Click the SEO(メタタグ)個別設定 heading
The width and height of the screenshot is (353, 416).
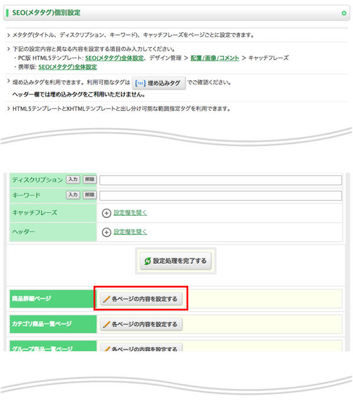(x=46, y=13)
